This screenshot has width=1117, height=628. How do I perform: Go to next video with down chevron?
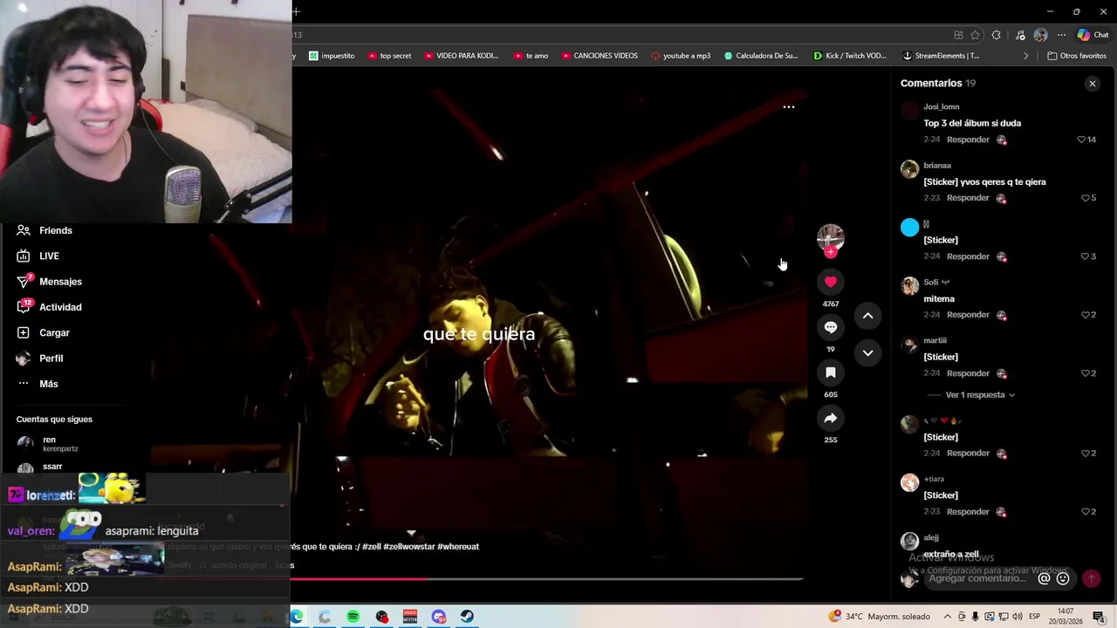click(867, 353)
